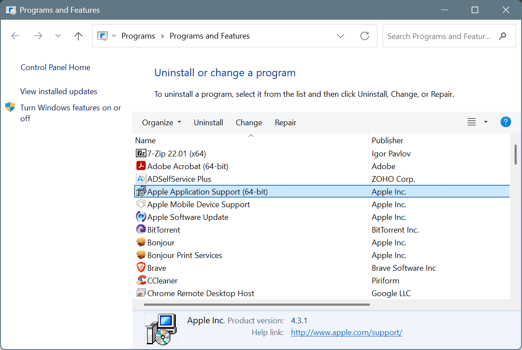
Task: Click the large installer icon in details pane
Action: pos(161,329)
